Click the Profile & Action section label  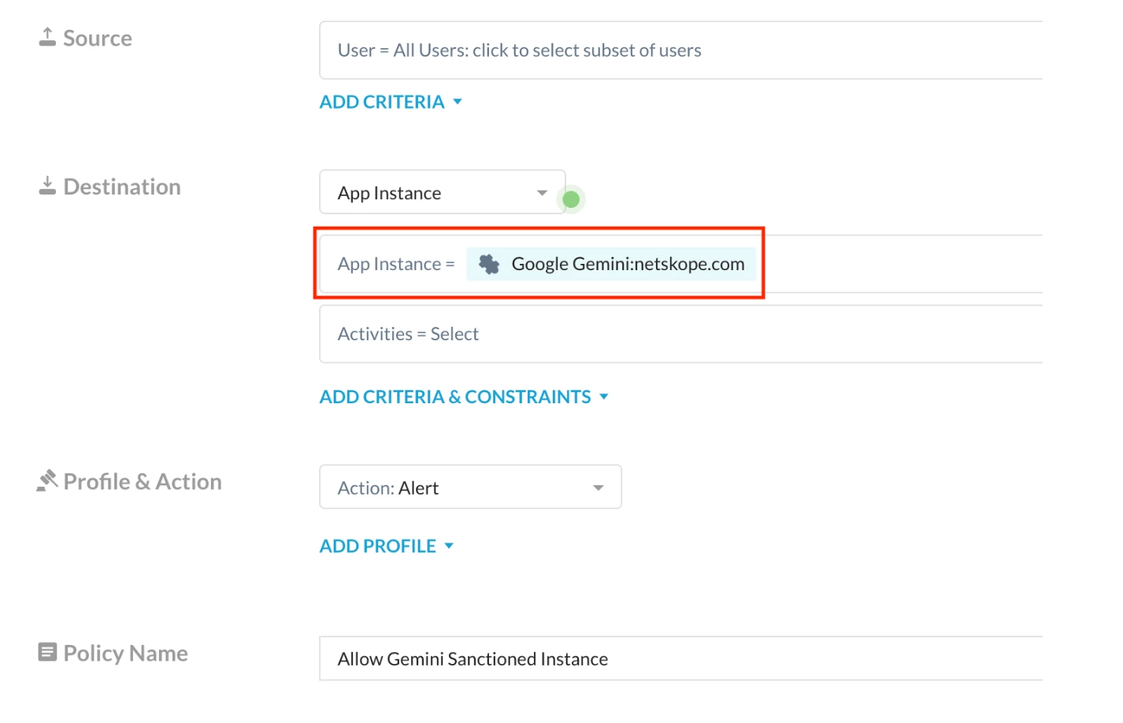(x=143, y=481)
